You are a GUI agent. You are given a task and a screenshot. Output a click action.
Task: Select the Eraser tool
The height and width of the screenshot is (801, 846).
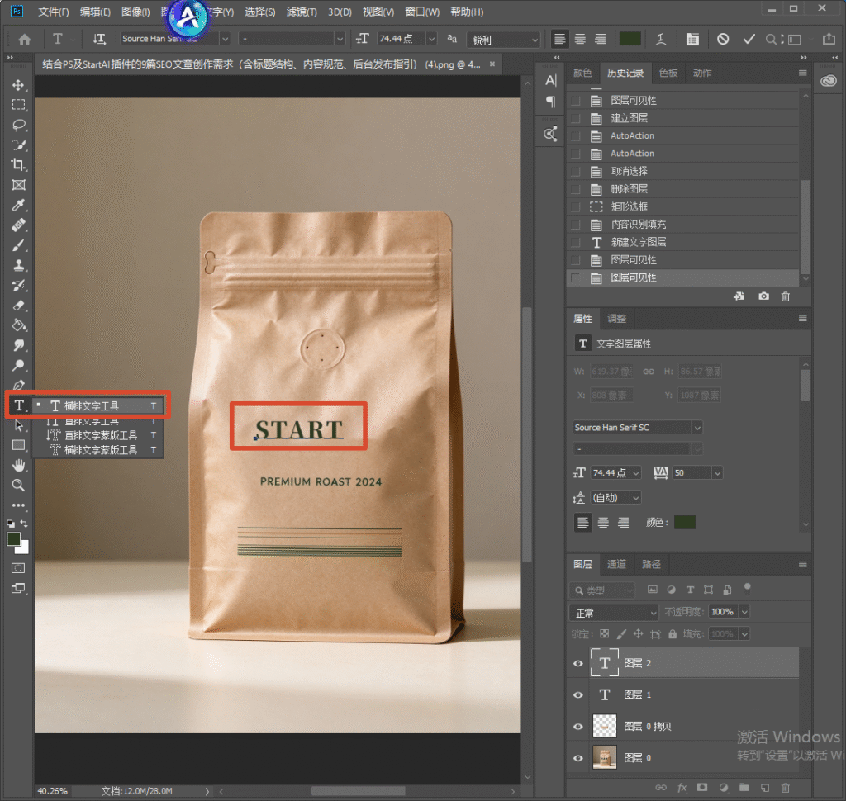[x=18, y=306]
